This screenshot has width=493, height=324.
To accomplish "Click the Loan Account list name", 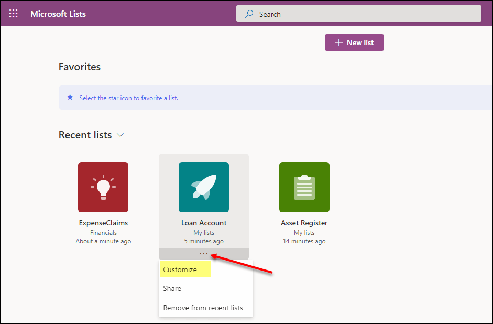I will [204, 223].
